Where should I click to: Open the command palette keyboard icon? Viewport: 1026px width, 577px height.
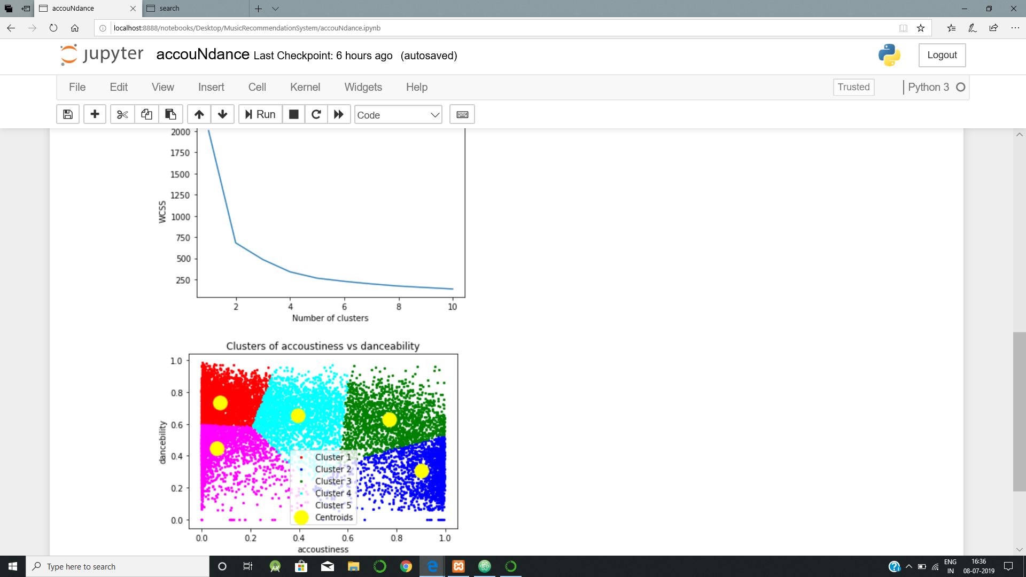tap(462, 114)
